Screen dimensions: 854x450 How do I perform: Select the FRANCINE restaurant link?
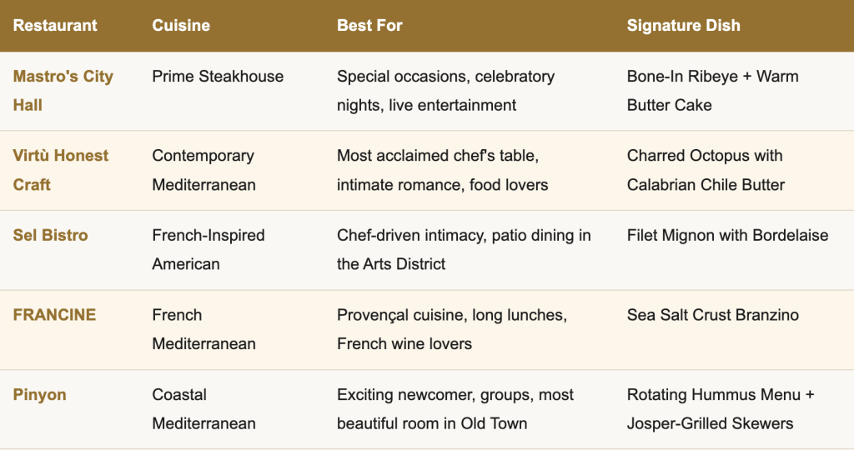[54, 315]
